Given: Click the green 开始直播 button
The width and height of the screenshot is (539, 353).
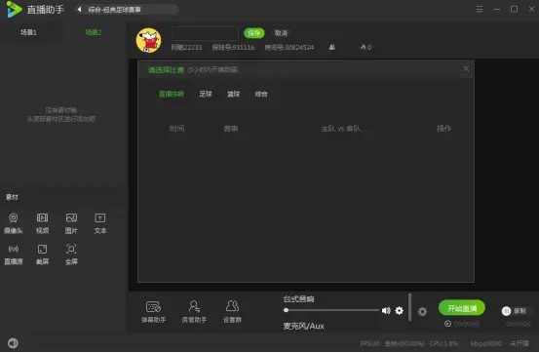Looking at the screenshot, I should pyautogui.click(x=462, y=308).
